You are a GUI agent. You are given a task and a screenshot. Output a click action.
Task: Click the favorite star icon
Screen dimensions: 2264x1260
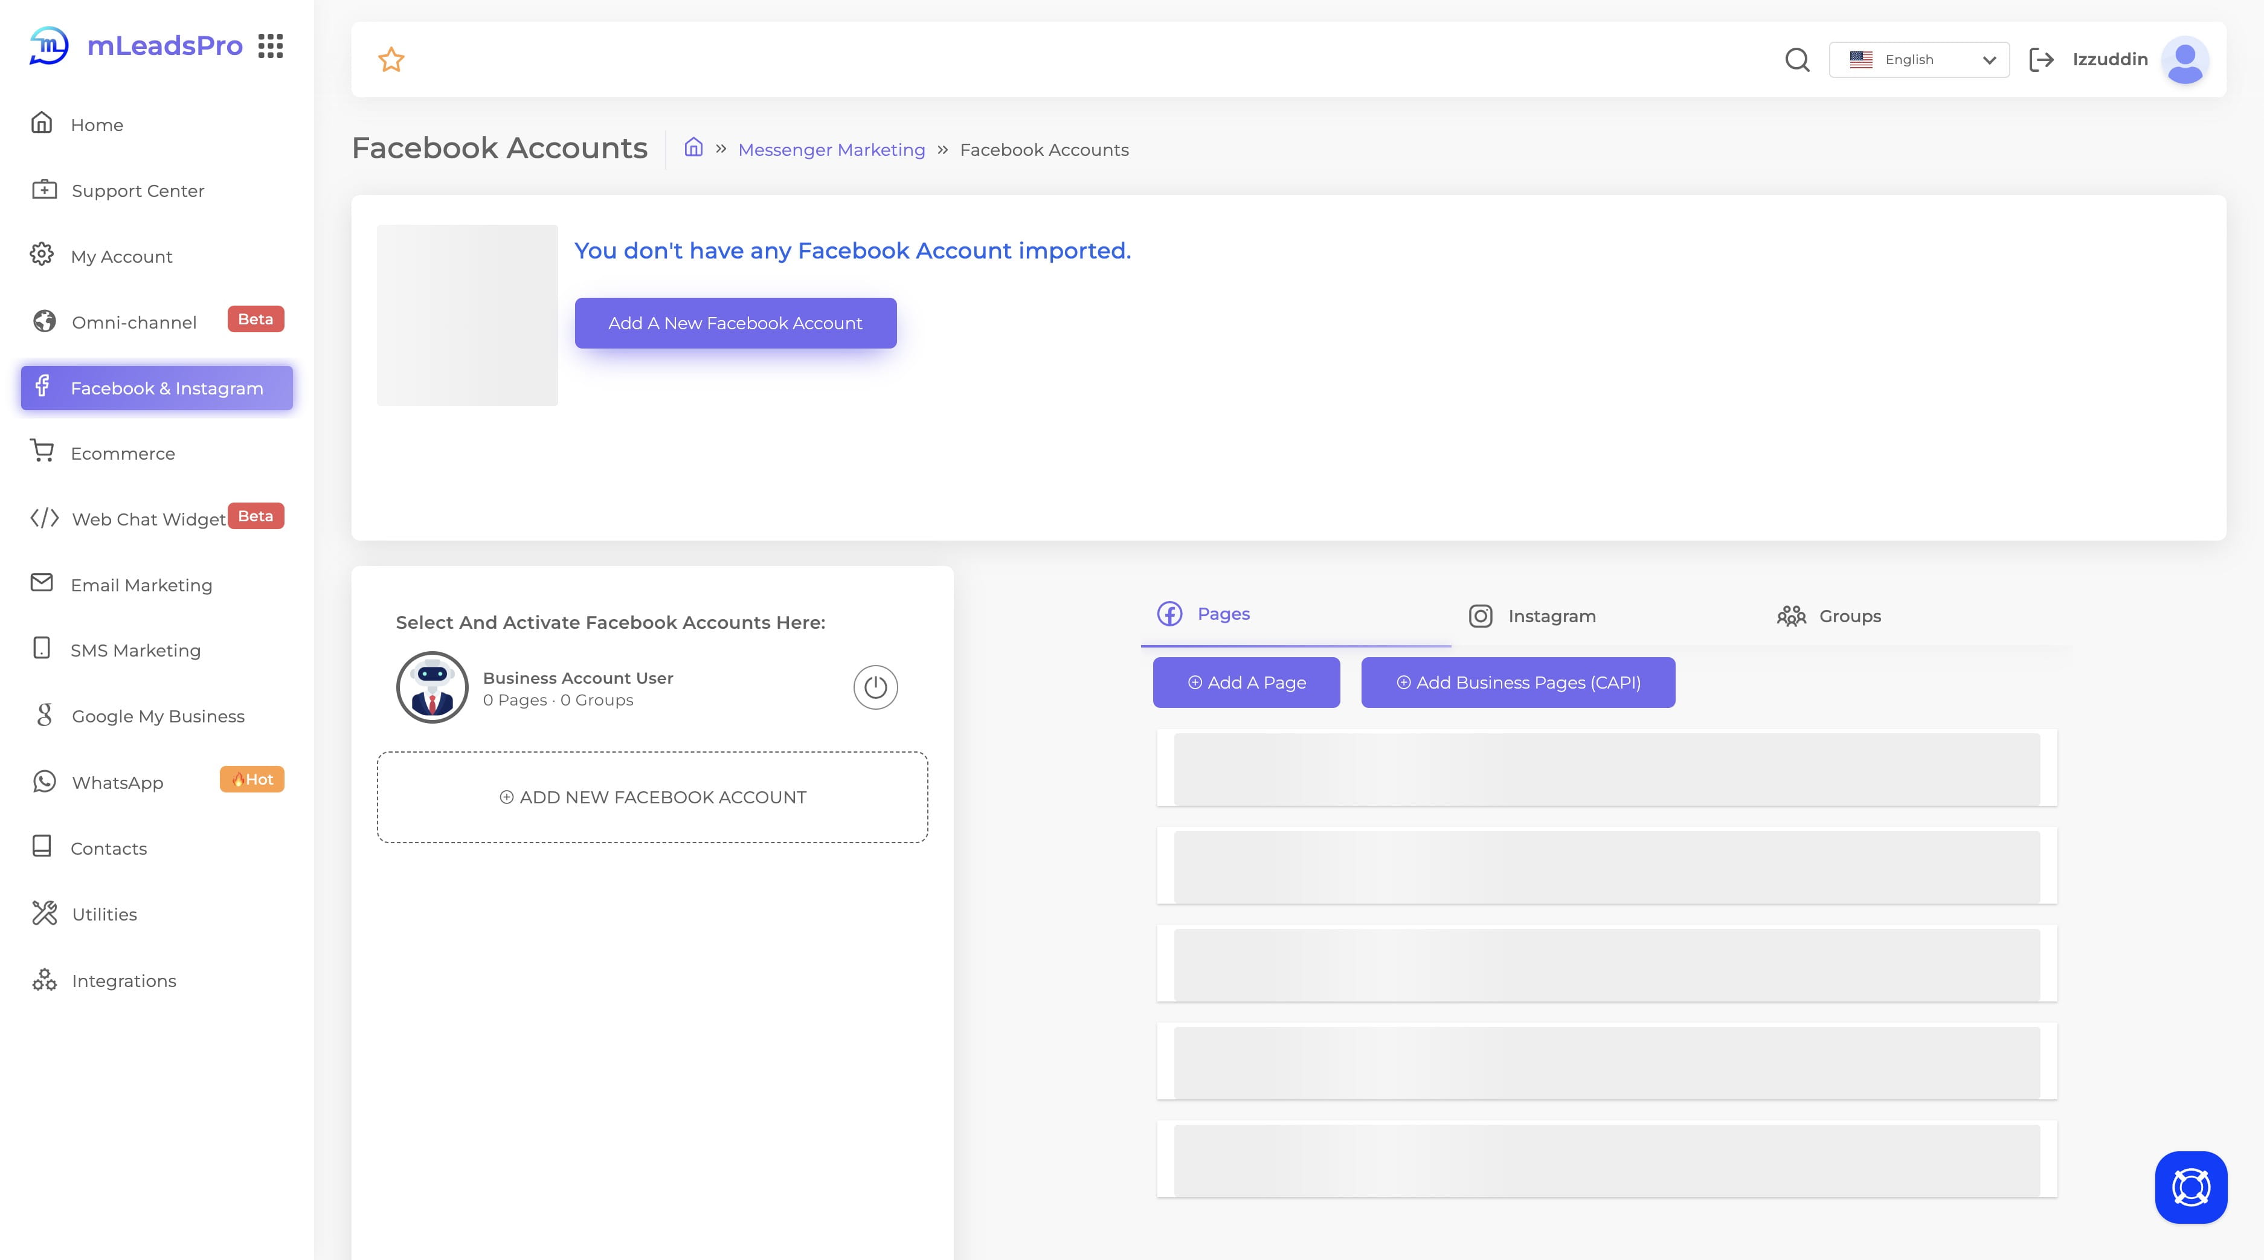click(x=391, y=60)
